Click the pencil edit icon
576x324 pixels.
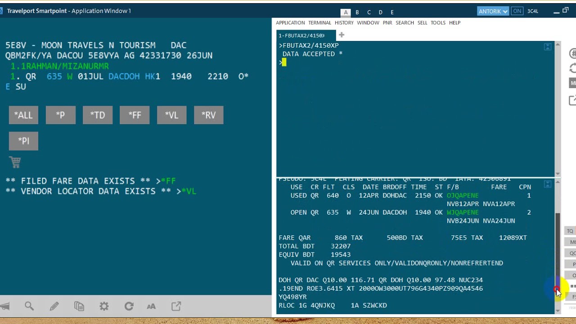click(x=54, y=306)
